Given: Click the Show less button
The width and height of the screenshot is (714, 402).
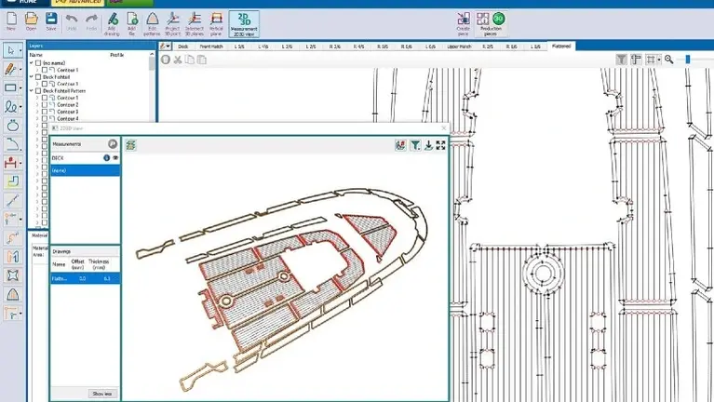Looking at the screenshot, I should (x=103, y=393).
